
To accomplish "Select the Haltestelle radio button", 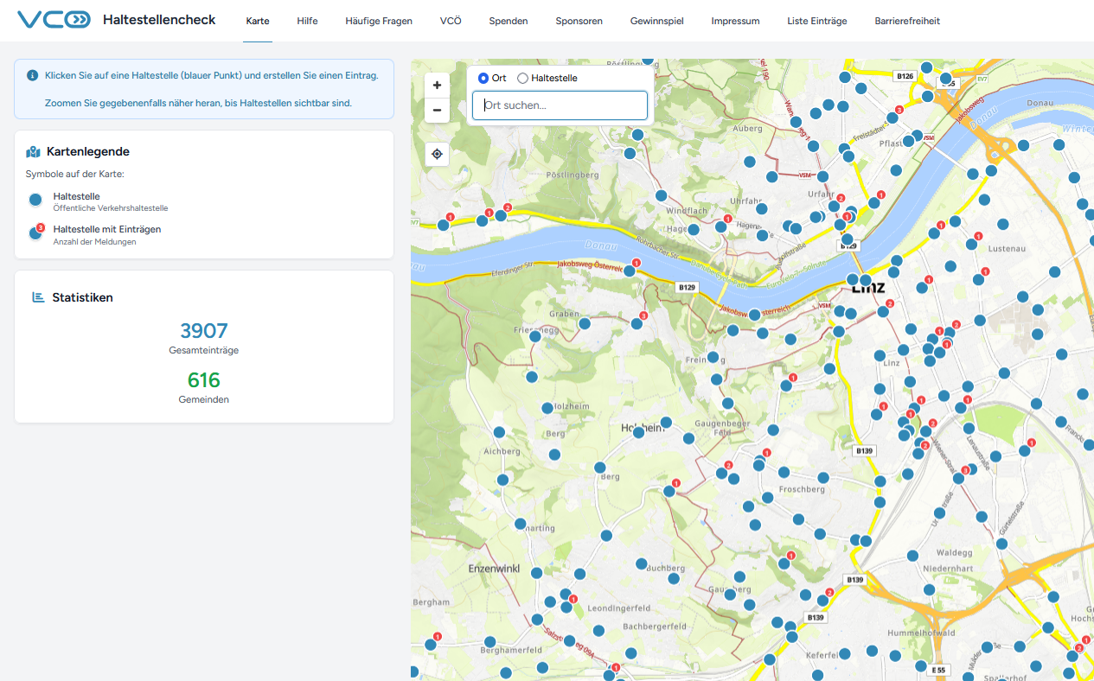I will tap(522, 78).
